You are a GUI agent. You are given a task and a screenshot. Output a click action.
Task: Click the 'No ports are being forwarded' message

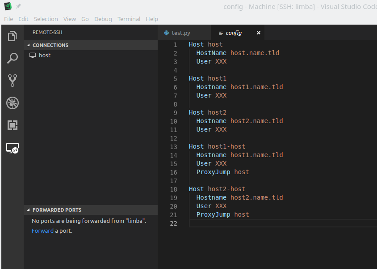[89, 221]
